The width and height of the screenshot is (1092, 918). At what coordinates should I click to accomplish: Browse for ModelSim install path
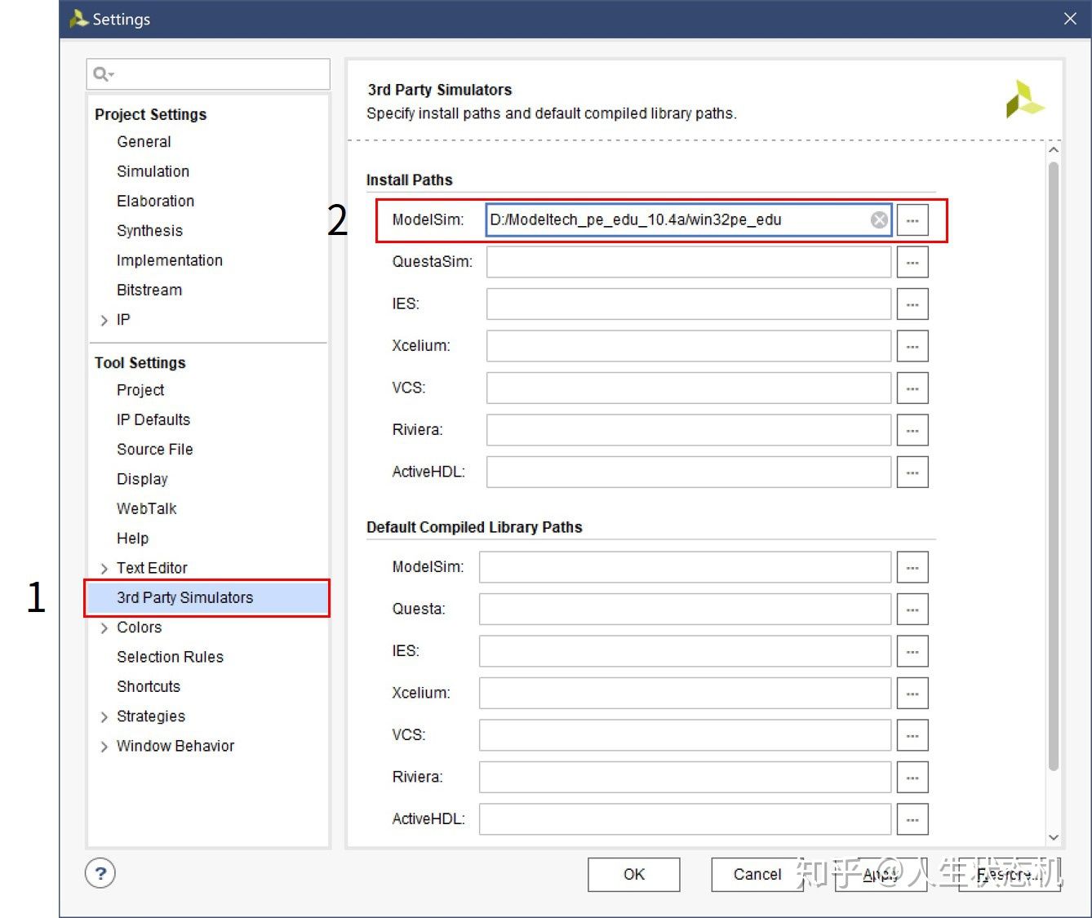912,220
